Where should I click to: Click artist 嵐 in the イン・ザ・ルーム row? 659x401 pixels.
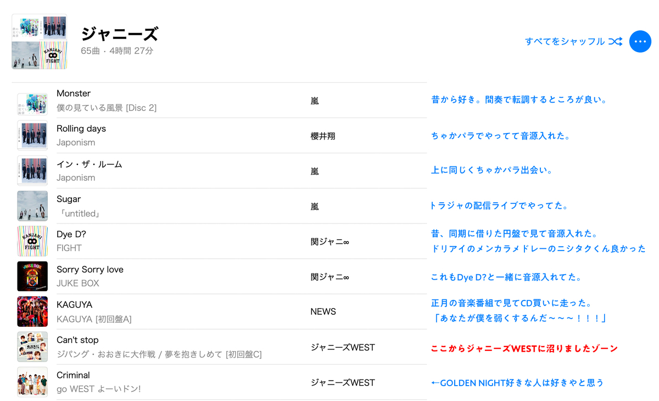[315, 171]
